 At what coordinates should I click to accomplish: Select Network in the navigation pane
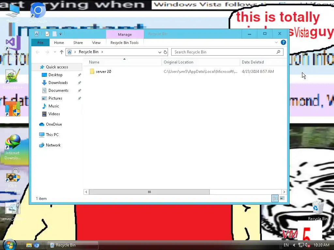(x=53, y=145)
